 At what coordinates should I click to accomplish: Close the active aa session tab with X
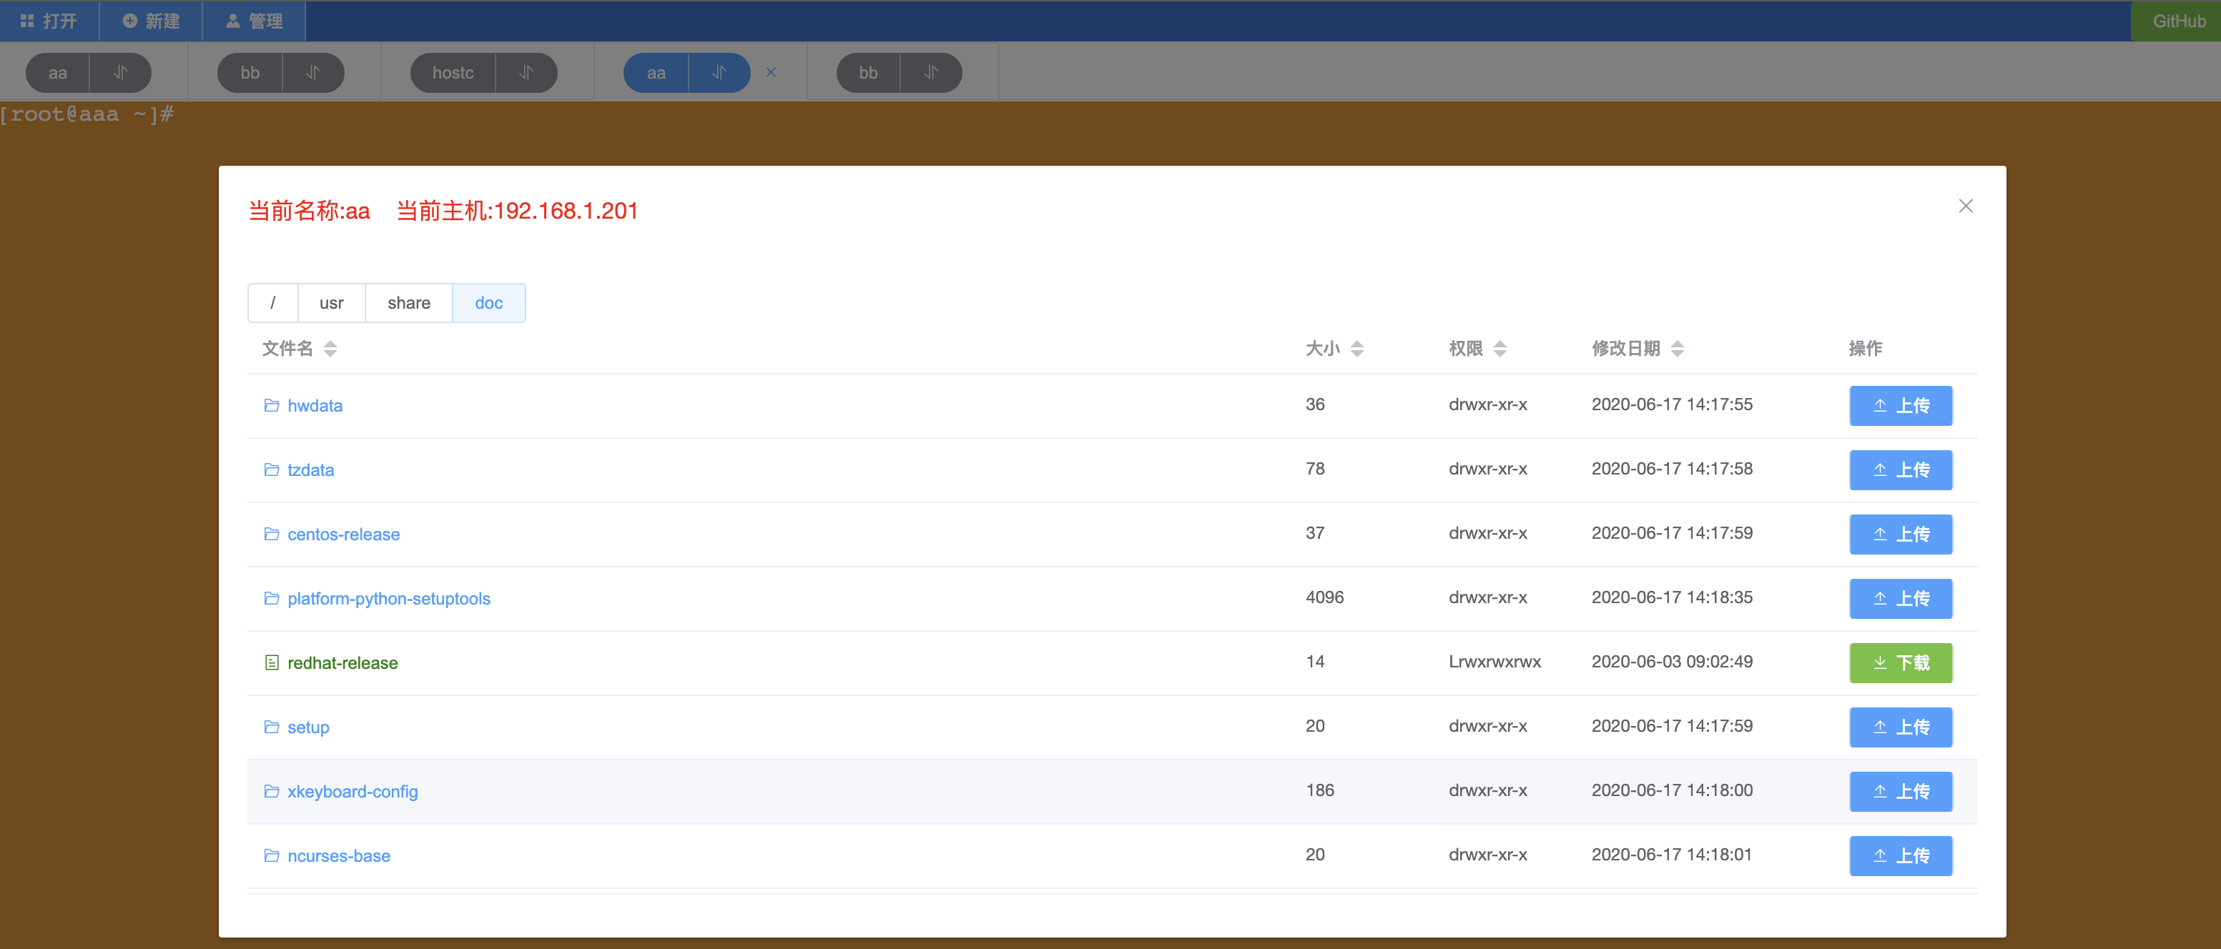tap(771, 72)
